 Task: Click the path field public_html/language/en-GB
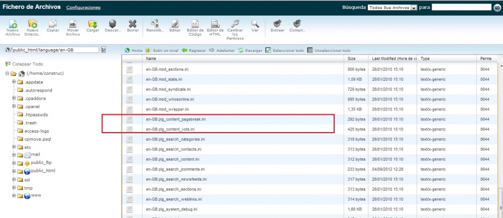click(x=55, y=50)
